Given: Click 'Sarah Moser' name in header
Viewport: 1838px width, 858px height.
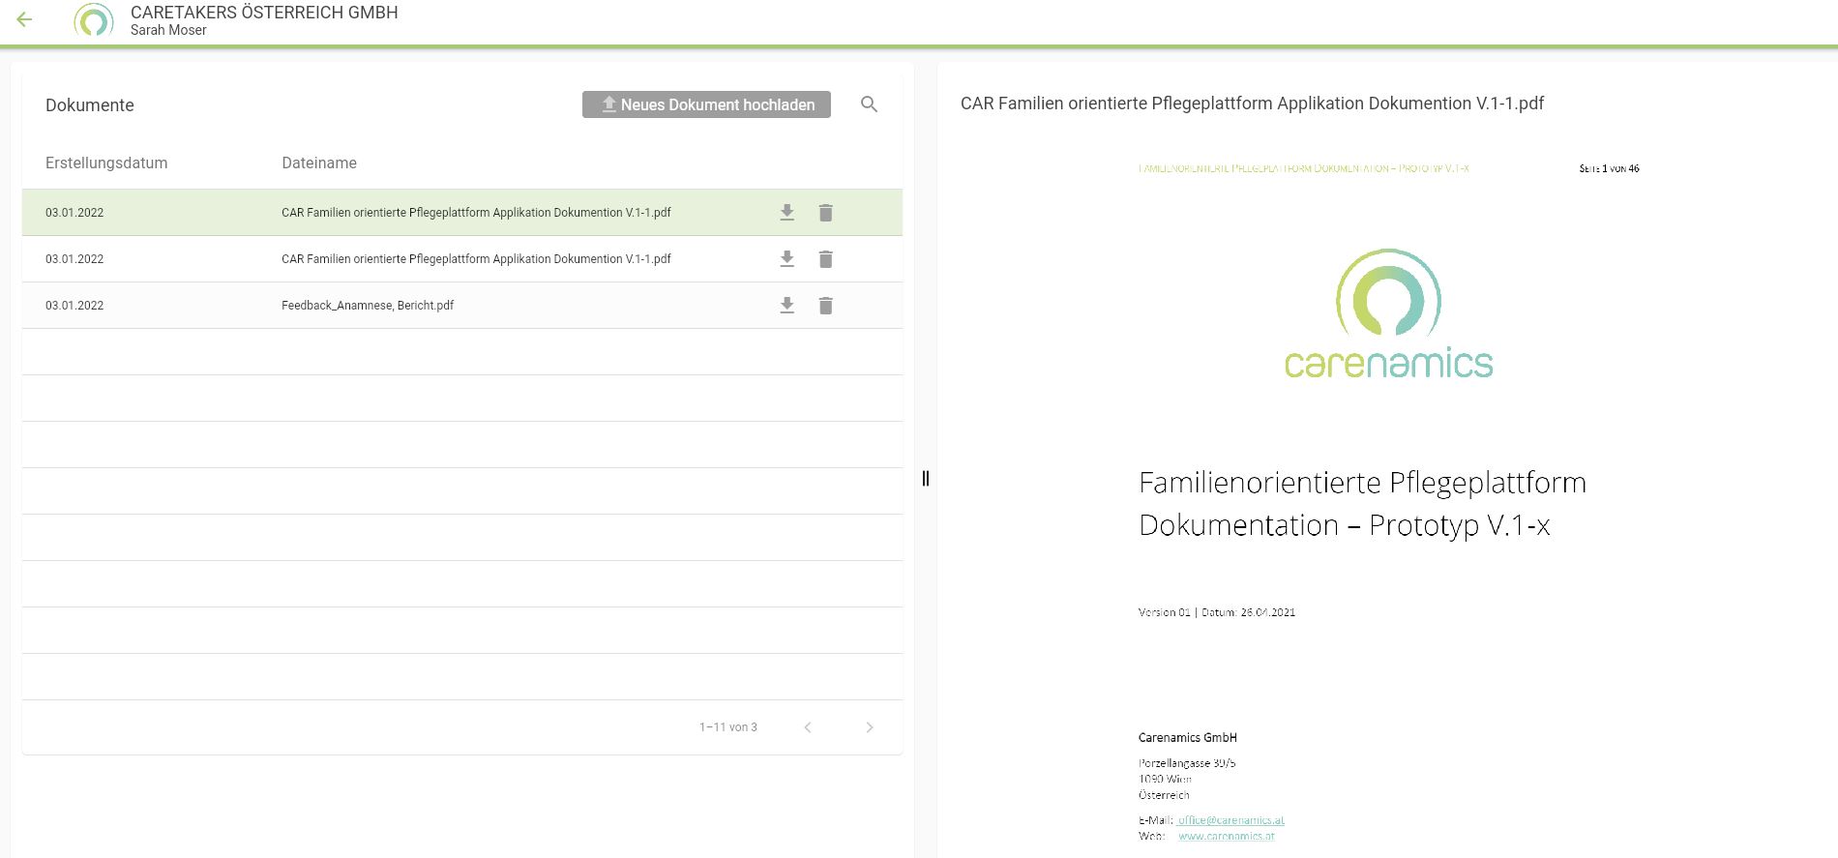Looking at the screenshot, I should point(168,30).
